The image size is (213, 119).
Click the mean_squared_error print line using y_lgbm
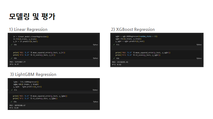(x=40, y=96)
